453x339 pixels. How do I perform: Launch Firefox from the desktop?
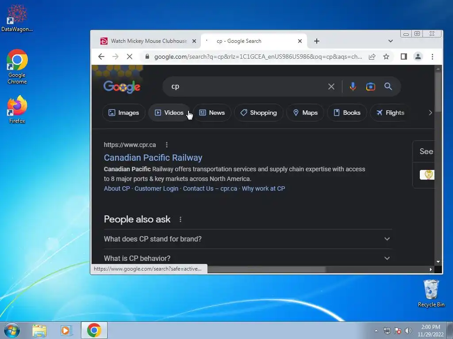click(17, 109)
